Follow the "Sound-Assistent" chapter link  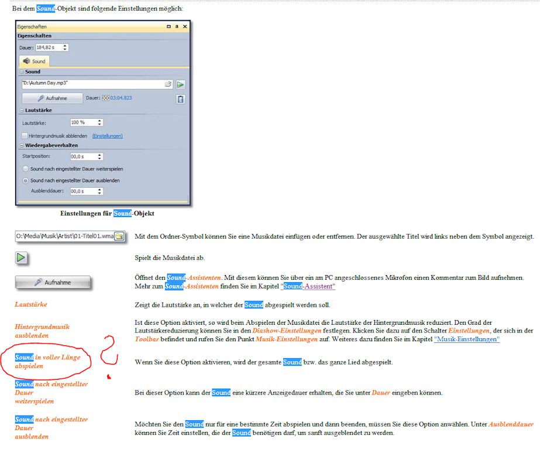(308, 287)
